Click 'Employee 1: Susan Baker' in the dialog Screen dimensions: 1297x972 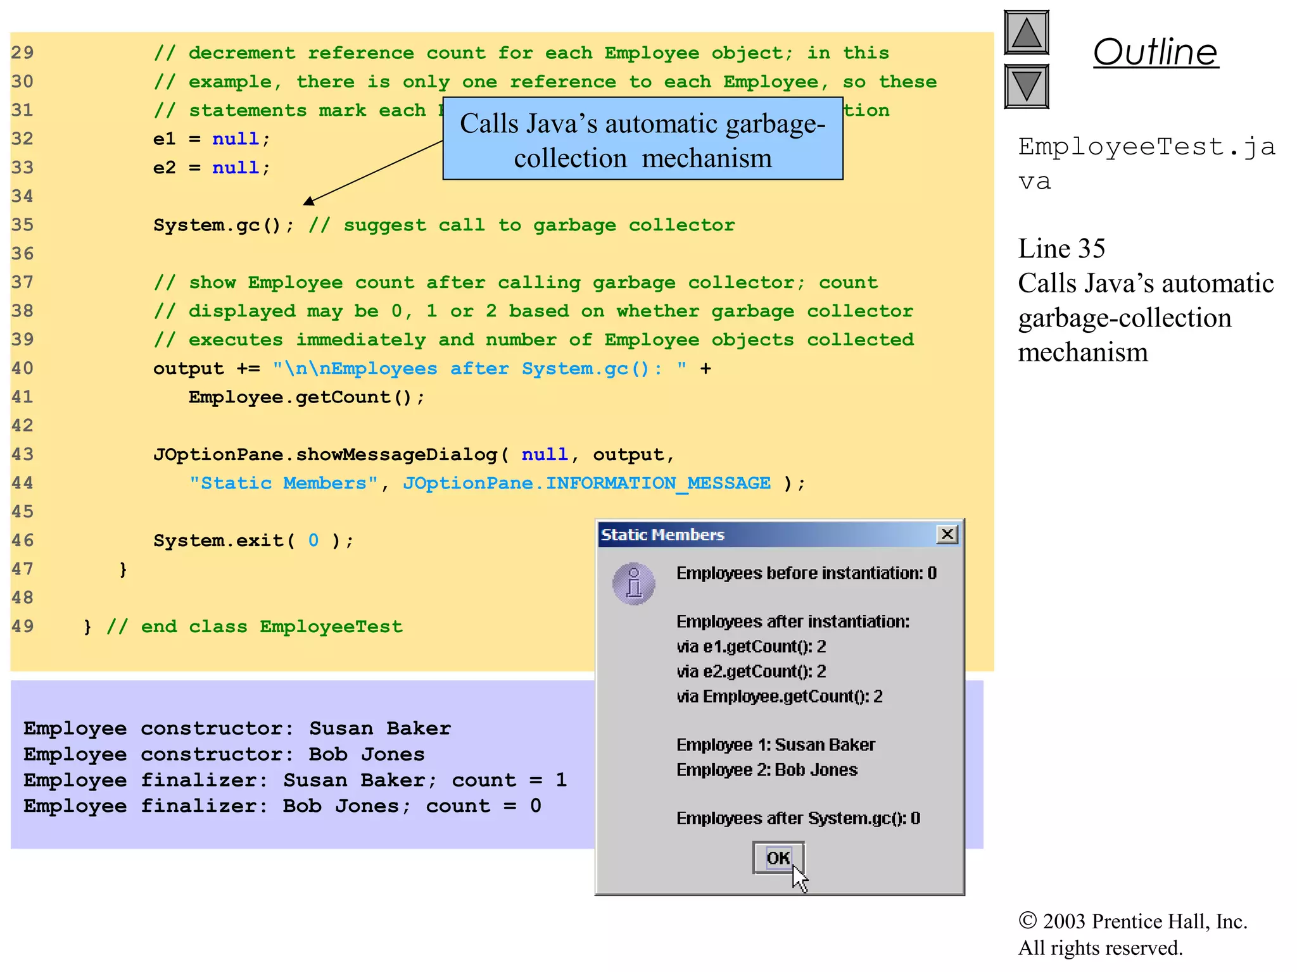pyautogui.click(x=776, y=745)
